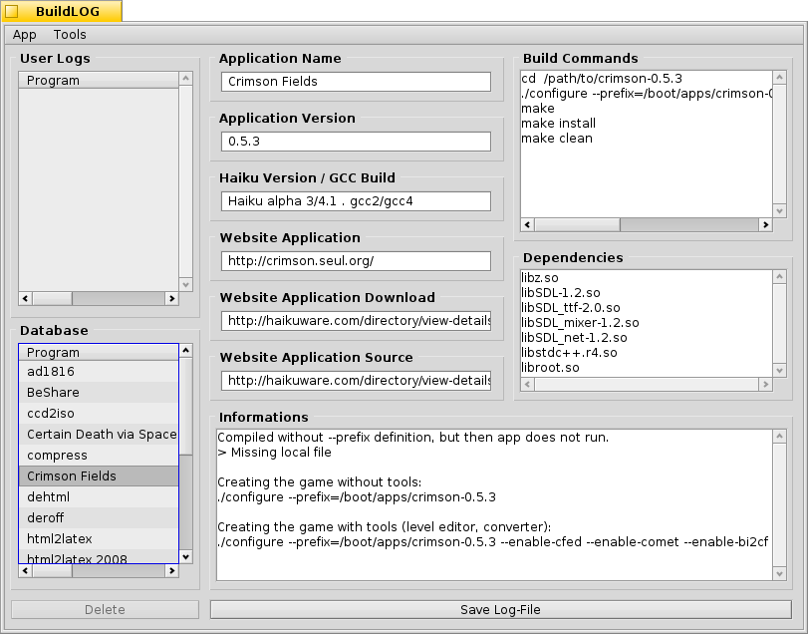808x634 pixels.
Task: Click Build Commands scroll down arrow
Action: [780, 210]
